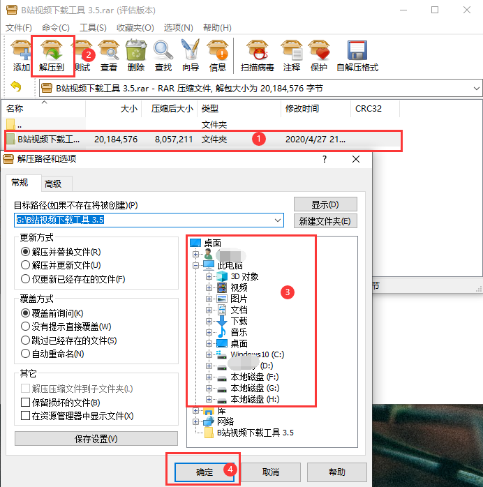Open the 选项(N) menu
The image size is (483, 487).
[x=178, y=28]
